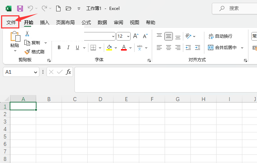This screenshot has height=163, width=257.
Task: Open 剪贴板 dialog launcher
Action: tap(49, 61)
